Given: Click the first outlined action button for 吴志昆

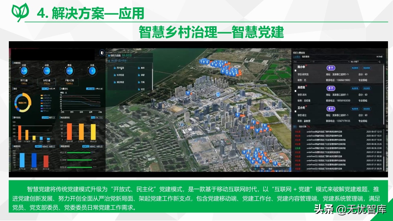Looking at the screenshot, I should coord(355,88).
